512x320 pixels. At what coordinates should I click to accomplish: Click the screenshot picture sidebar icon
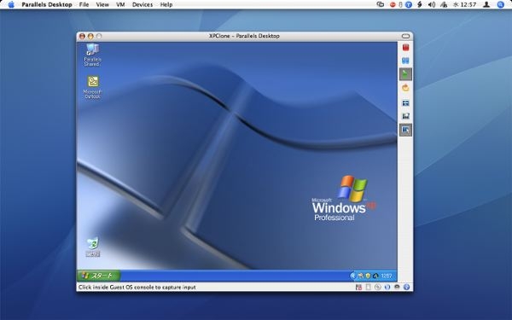point(405,116)
